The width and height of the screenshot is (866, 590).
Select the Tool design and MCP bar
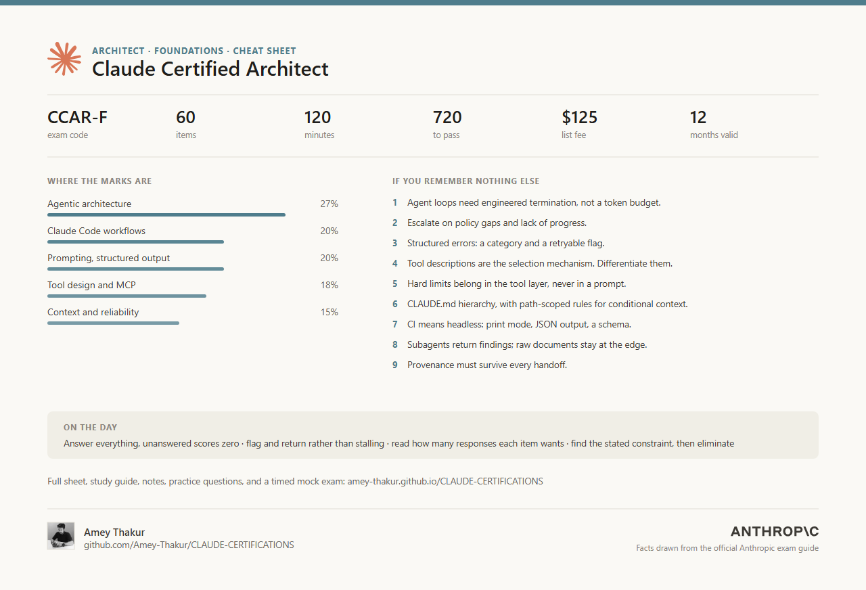pos(127,296)
